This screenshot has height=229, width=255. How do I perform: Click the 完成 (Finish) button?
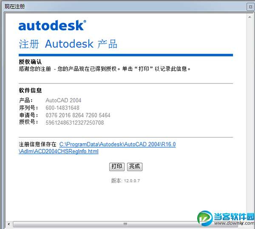(x=135, y=167)
